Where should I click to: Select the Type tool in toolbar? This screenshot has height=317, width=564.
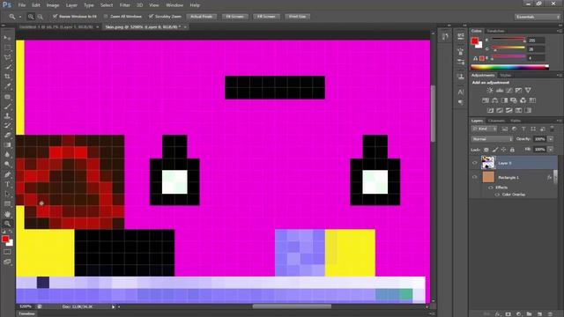(7, 184)
